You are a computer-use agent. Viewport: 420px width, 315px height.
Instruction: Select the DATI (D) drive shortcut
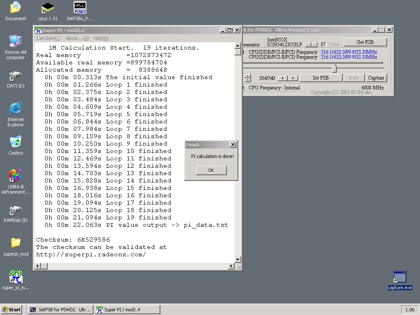pos(16,76)
